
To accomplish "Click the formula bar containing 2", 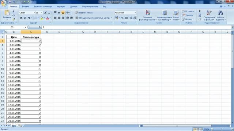I will point(136,27).
